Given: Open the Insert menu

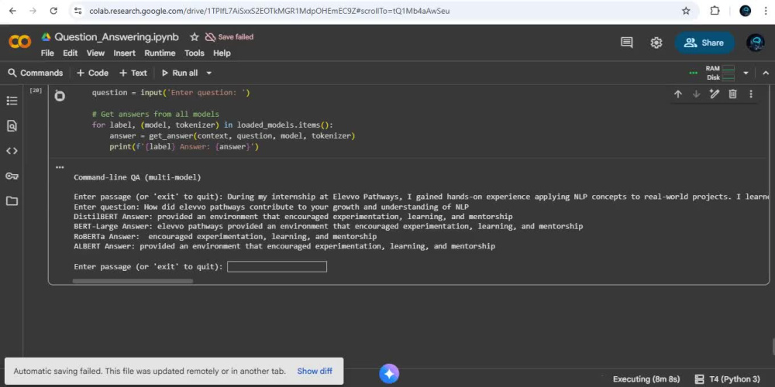Looking at the screenshot, I should click(125, 53).
